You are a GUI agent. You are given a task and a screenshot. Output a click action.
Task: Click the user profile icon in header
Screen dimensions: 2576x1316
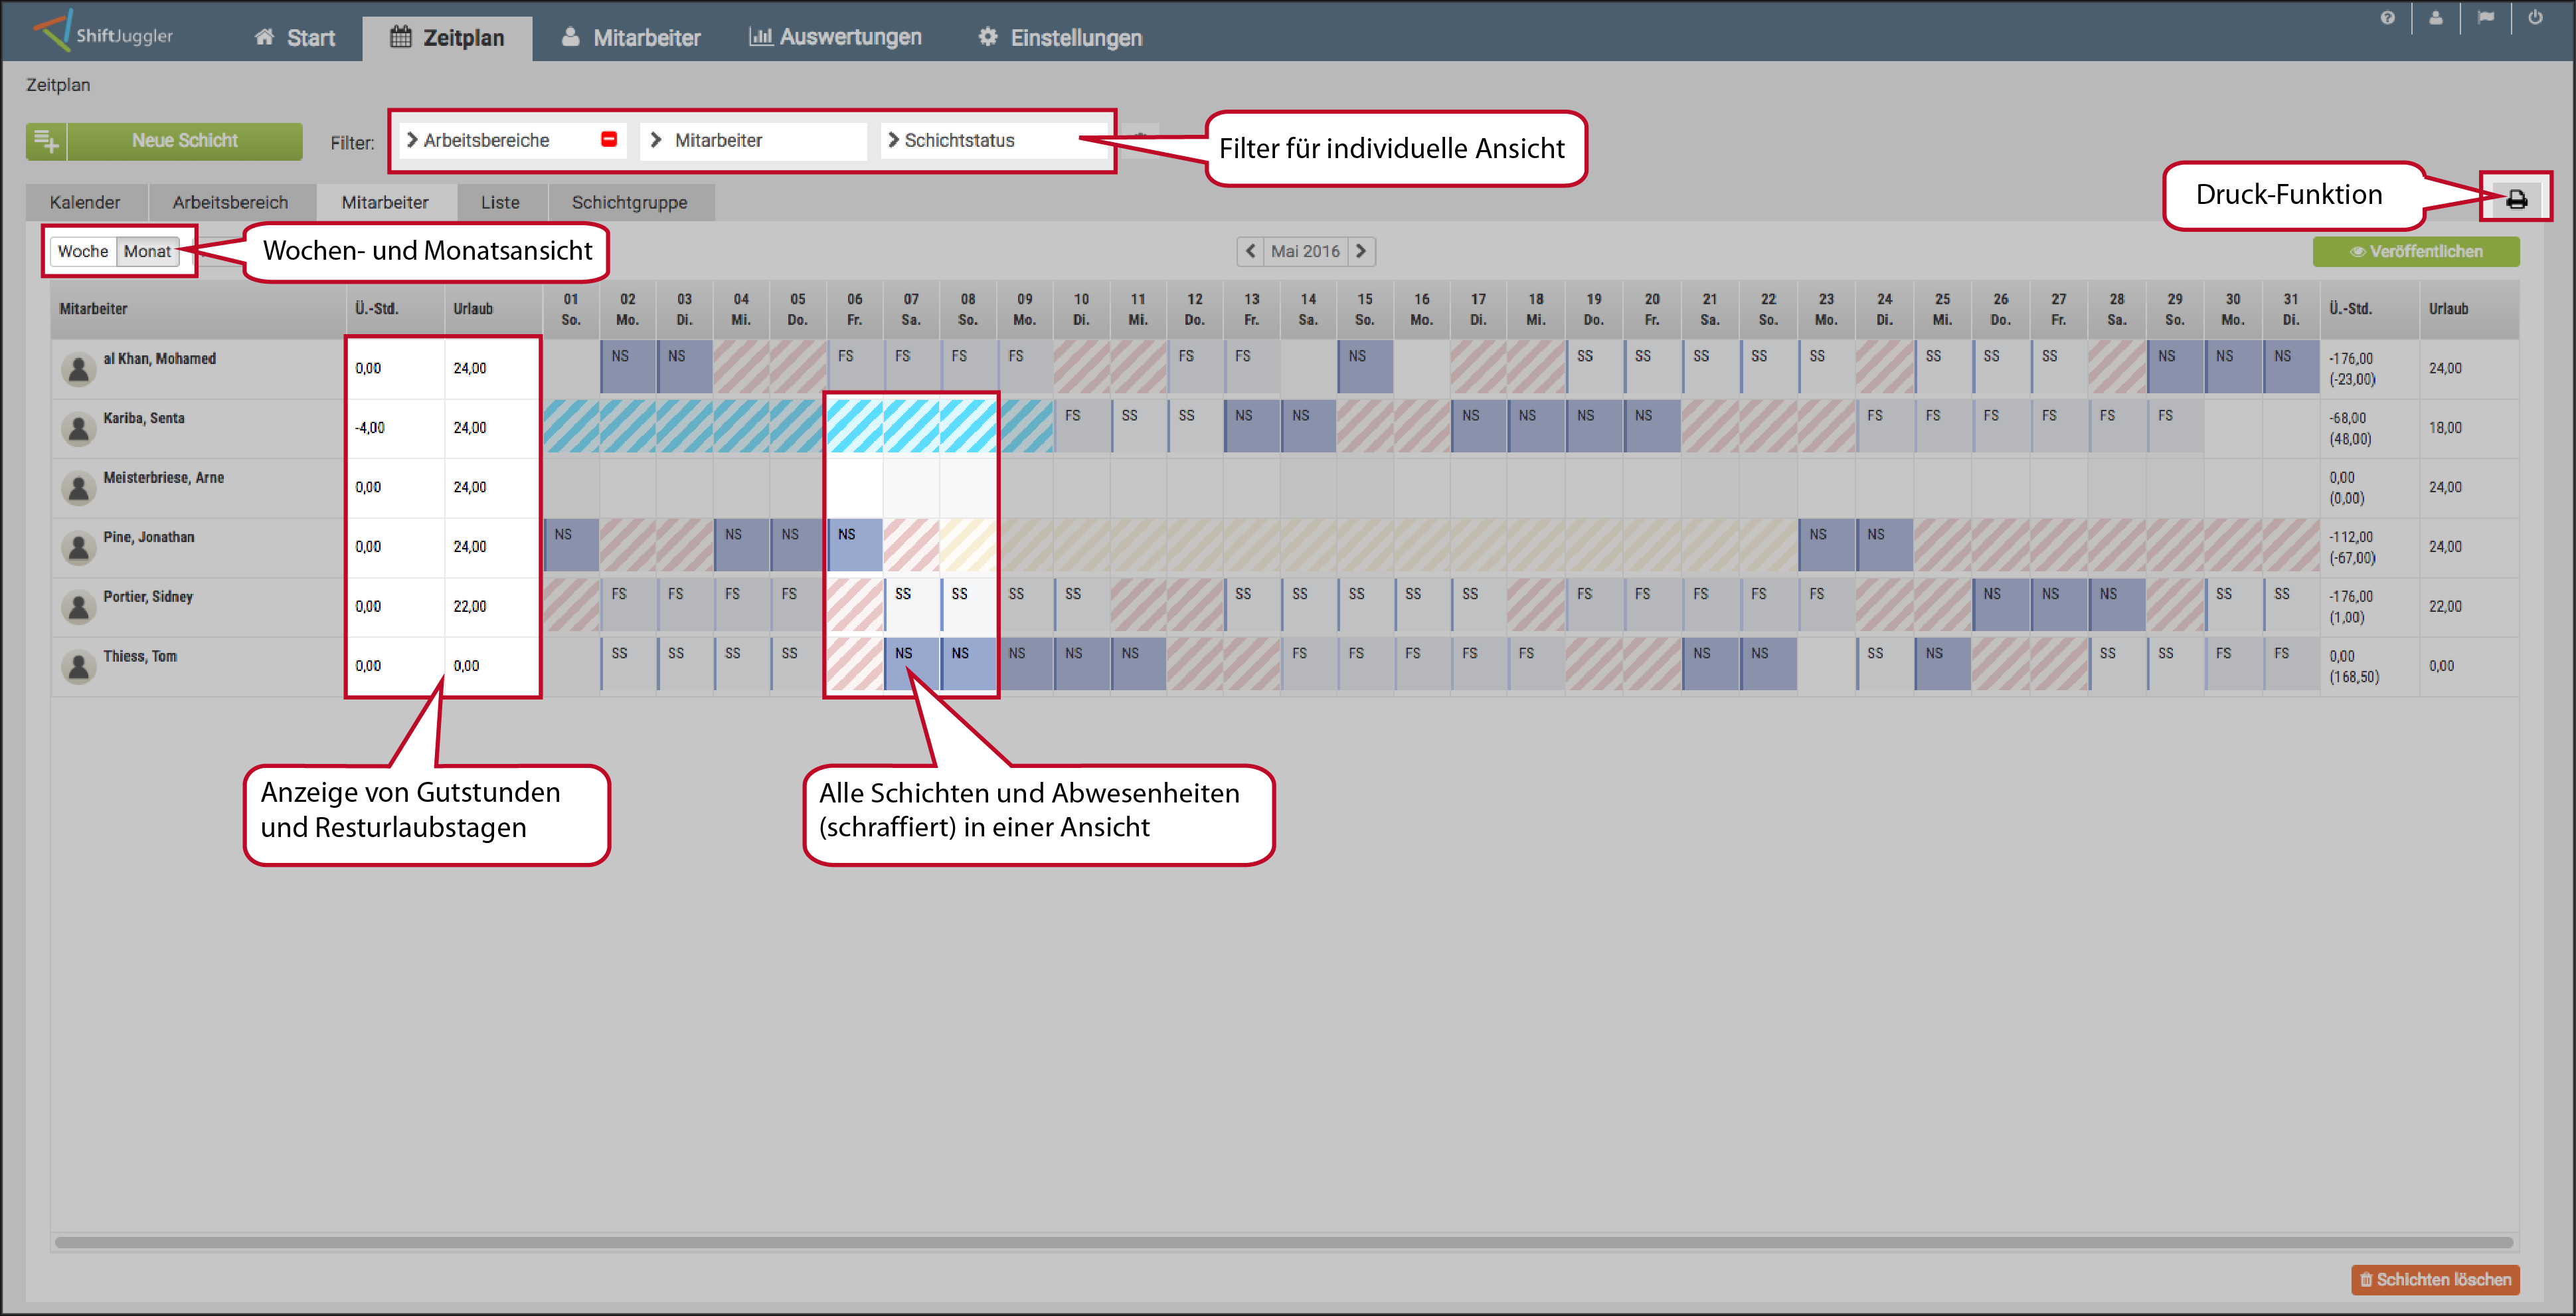2435,18
